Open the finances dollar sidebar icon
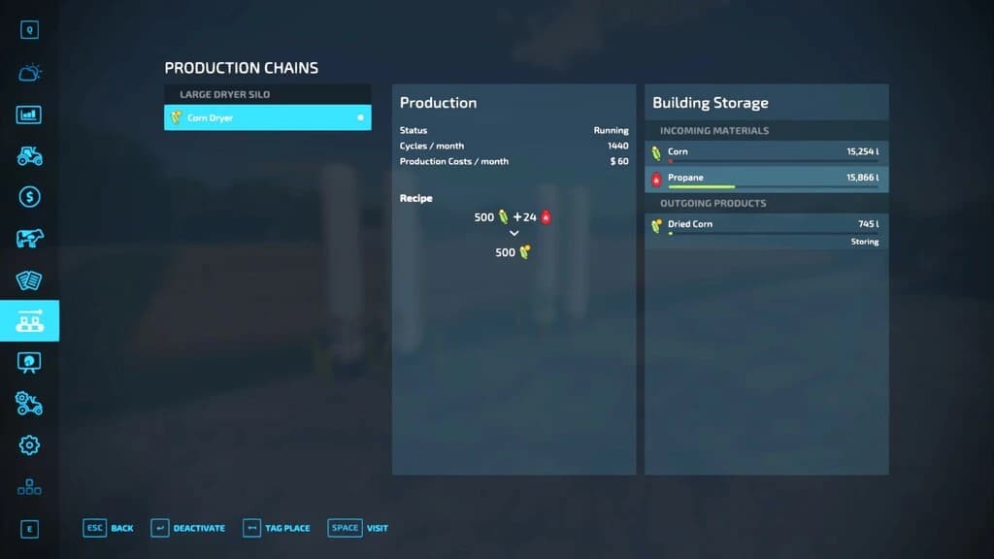Image resolution: width=994 pixels, height=559 pixels. tap(29, 197)
